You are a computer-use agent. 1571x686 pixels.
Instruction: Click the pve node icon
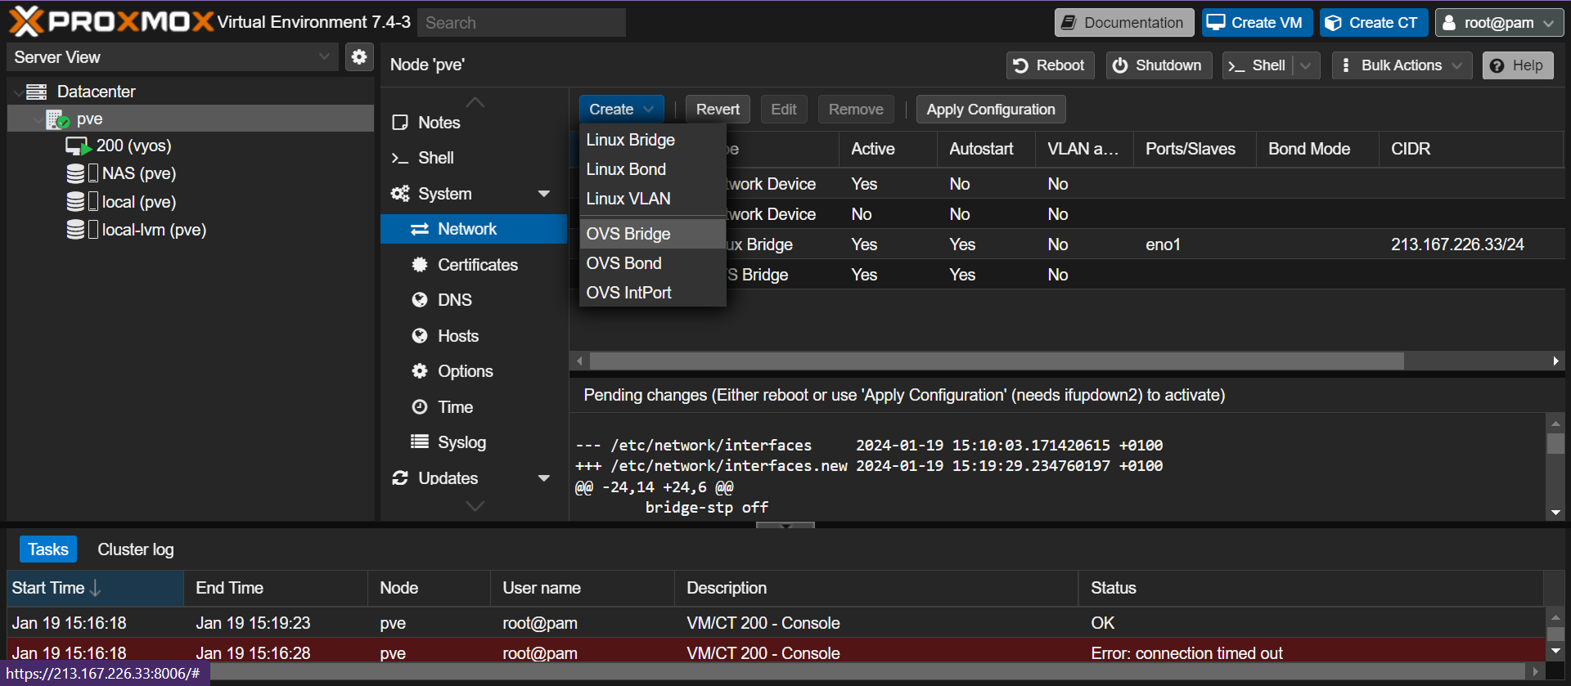point(57,119)
